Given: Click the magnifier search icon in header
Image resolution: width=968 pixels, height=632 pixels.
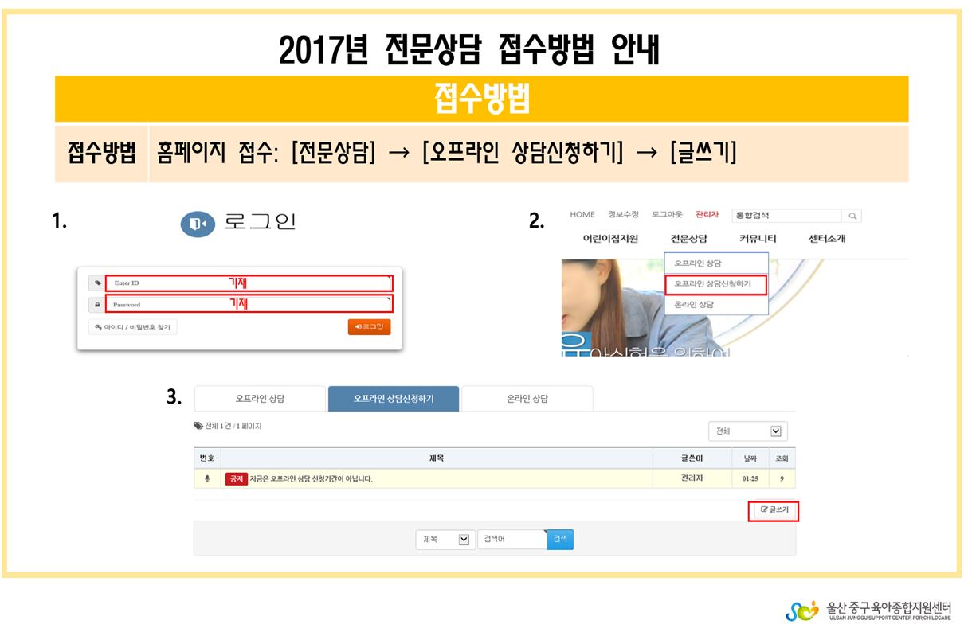Looking at the screenshot, I should click(852, 216).
